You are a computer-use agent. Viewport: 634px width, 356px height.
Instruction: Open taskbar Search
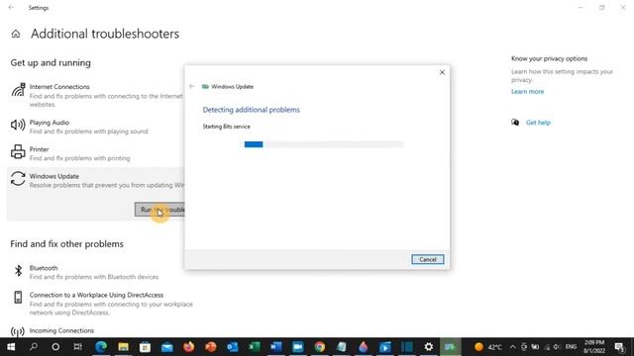[34, 347]
